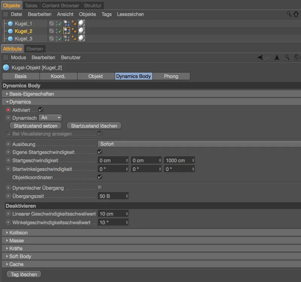The height and width of the screenshot is (282, 301).
Task: Expand the Kollision section
Action: (18, 233)
